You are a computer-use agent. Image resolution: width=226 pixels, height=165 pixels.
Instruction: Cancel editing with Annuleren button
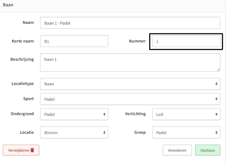177,150
